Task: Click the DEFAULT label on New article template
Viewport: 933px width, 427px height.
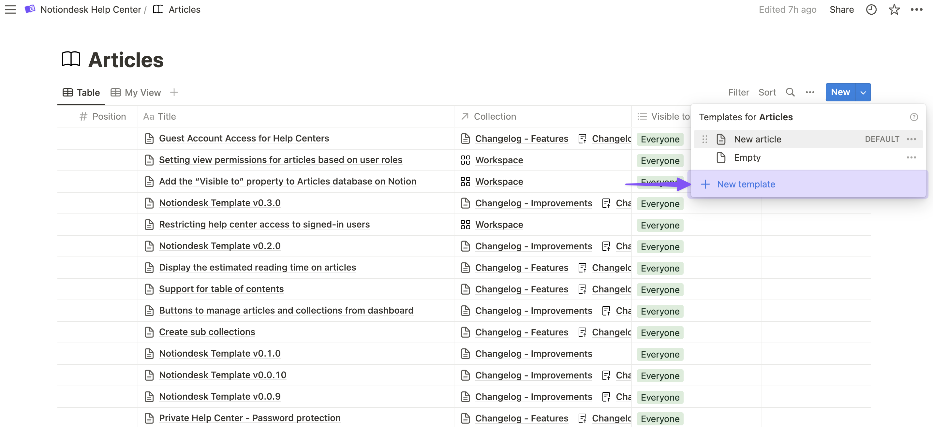Action: coord(881,139)
